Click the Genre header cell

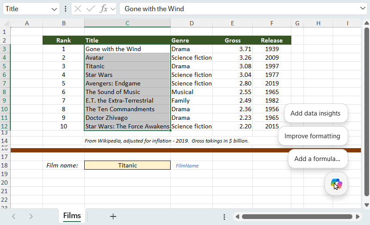coord(191,40)
